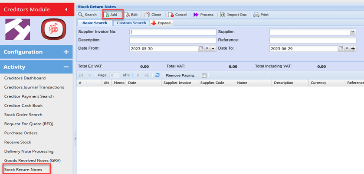Sort by the Name column header

[253, 83]
